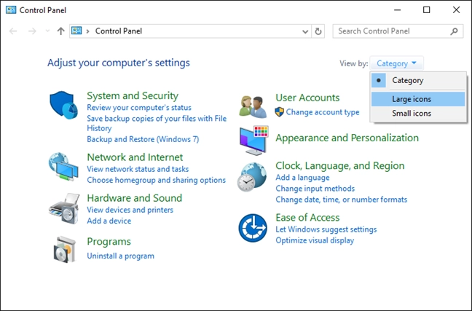472x311 pixels.
Task: Open Clock, Language, and Region heading
Action: 340,165
